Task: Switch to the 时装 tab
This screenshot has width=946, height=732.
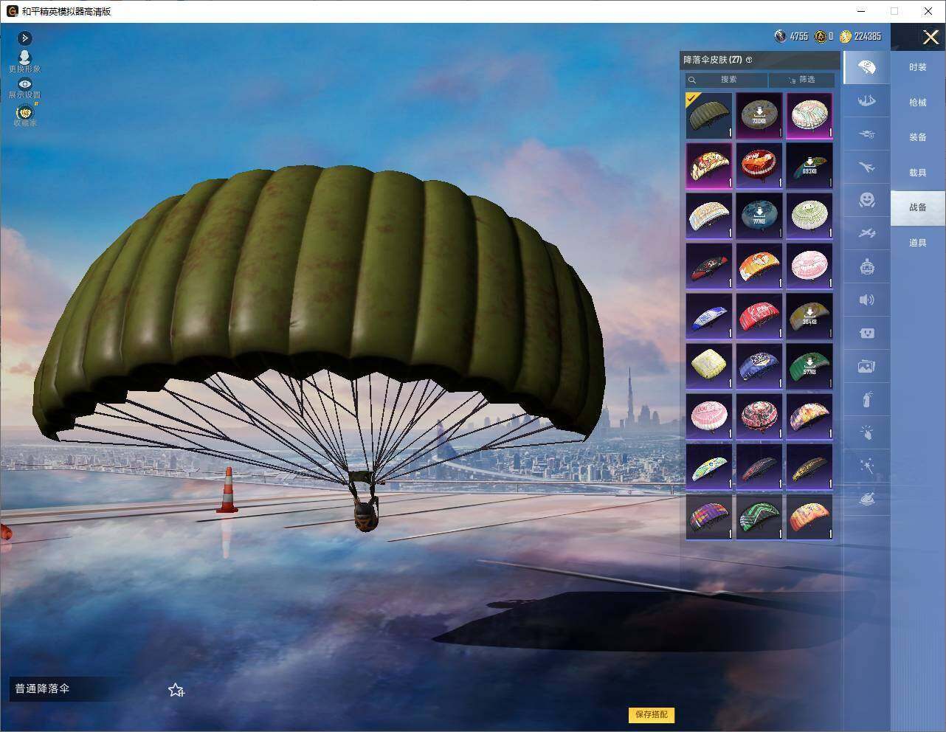Action: (917, 67)
